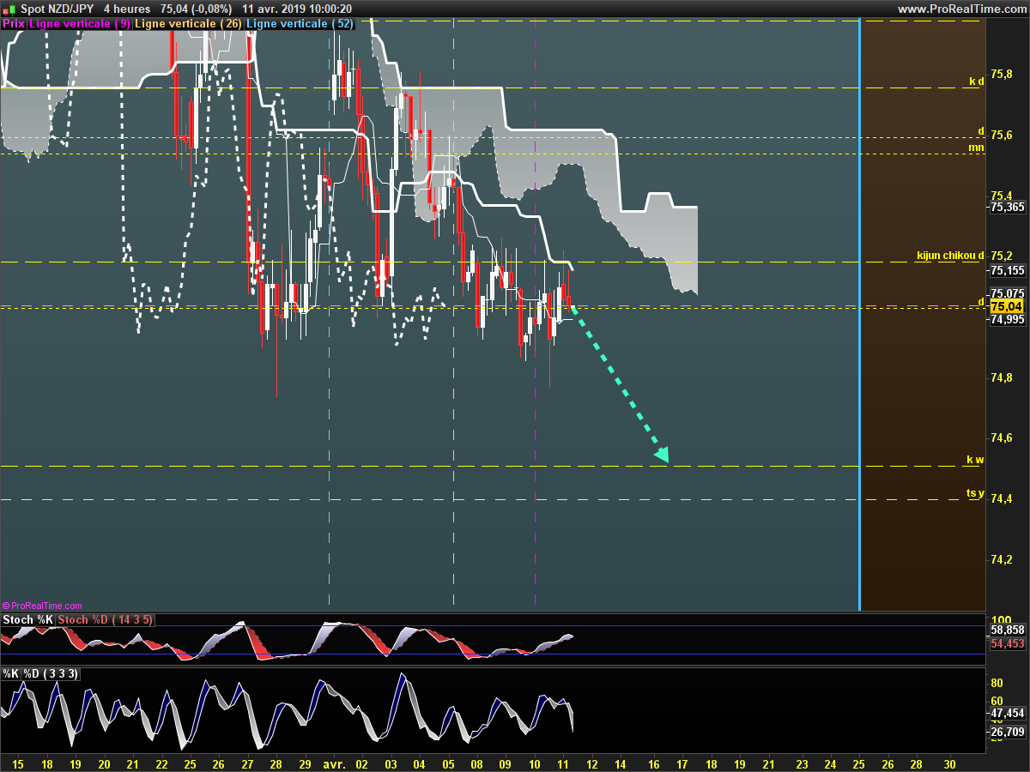
Task: Click the 15 date label on time axis
Action: coord(19,763)
